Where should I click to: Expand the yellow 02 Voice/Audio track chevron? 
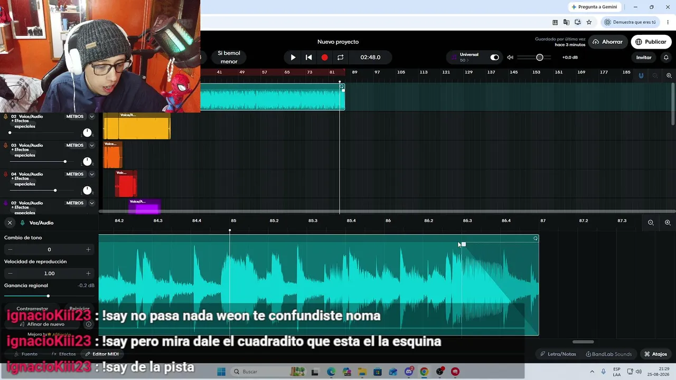92,117
